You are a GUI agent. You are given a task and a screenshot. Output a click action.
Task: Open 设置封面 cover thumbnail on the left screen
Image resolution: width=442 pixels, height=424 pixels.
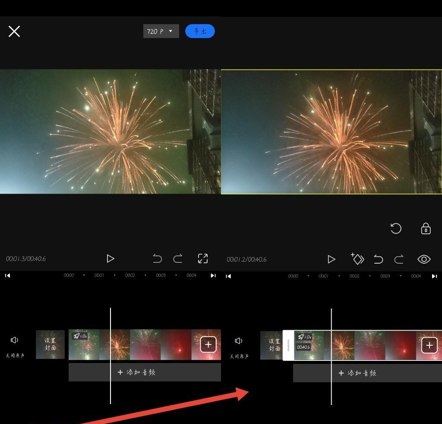pyautogui.click(x=51, y=344)
